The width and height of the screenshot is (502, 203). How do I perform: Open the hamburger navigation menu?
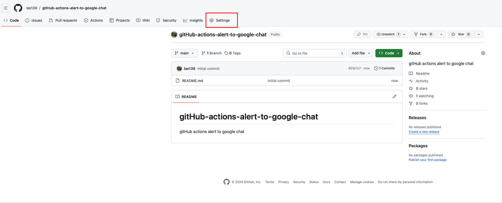pos(5,8)
